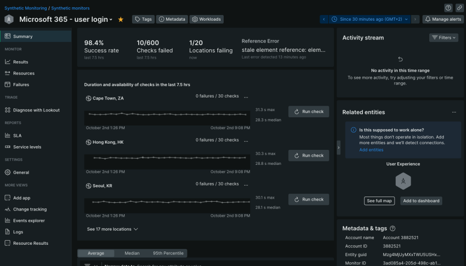Image resolution: width=466 pixels, height=266 pixels.
Task: Click the Account ID value 3882521
Action: (392, 246)
